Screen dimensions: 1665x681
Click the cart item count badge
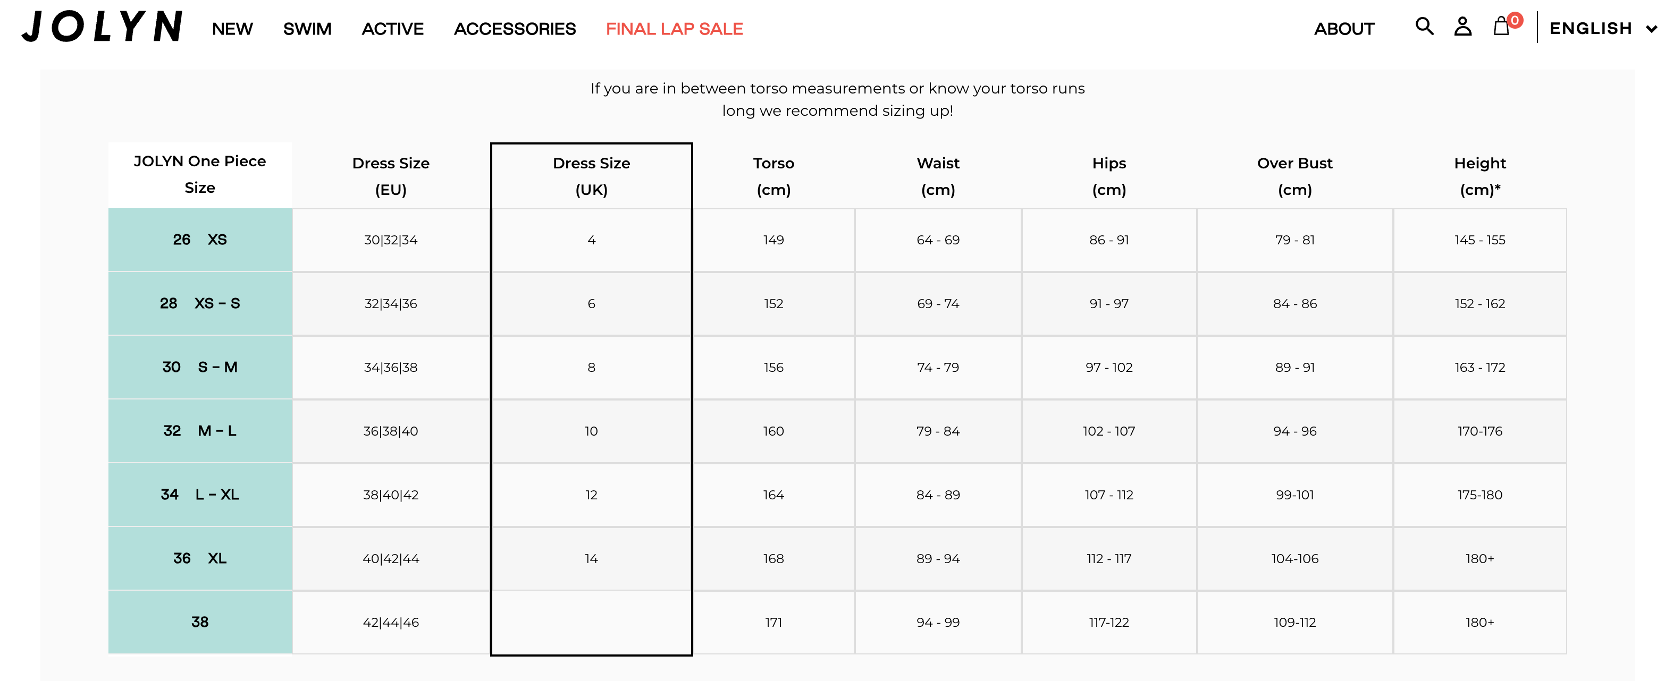pyautogui.click(x=1515, y=20)
